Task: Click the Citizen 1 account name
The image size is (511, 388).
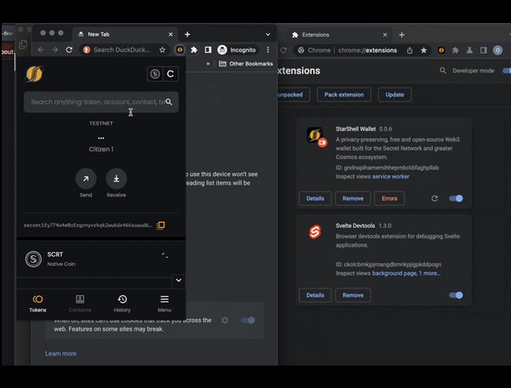Action: click(x=101, y=149)
